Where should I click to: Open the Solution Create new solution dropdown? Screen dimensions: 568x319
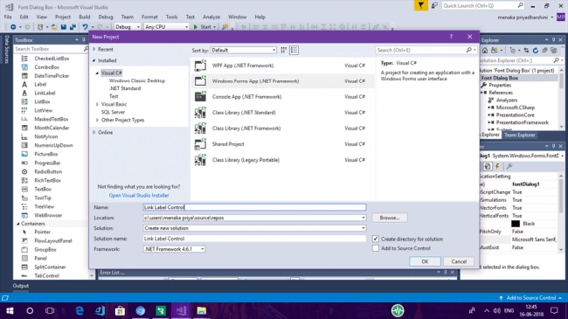pos(363,228)
